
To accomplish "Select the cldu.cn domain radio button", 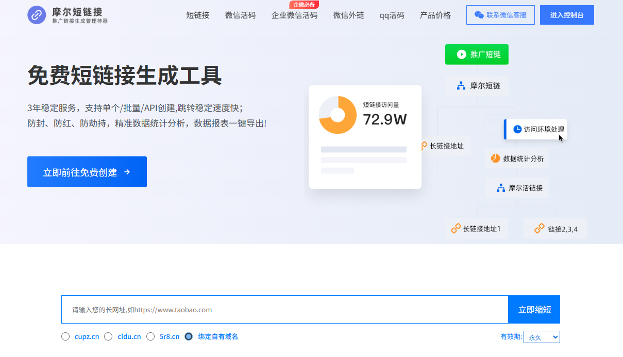I will 108,336.
